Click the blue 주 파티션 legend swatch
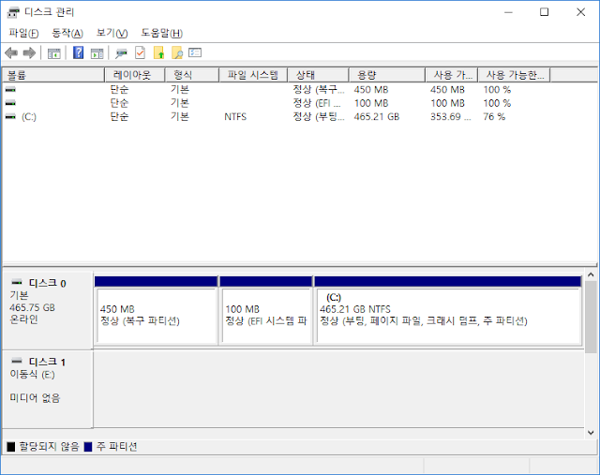Screen dimensions: 600x475 click(88, 446)
